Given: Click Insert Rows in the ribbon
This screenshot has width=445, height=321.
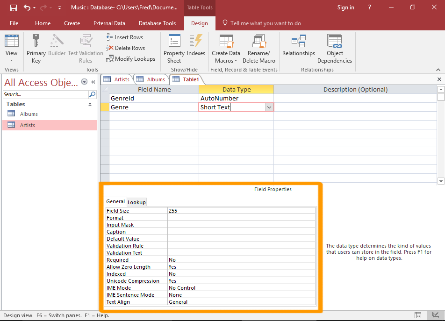Looking at the screenshot, I should pyautogui.click(x=124, y=37).
